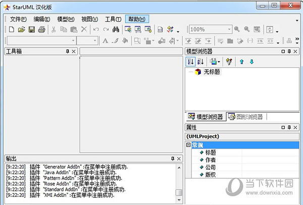Open toolbar options arrow beside Verify icon

click(178, 31)
